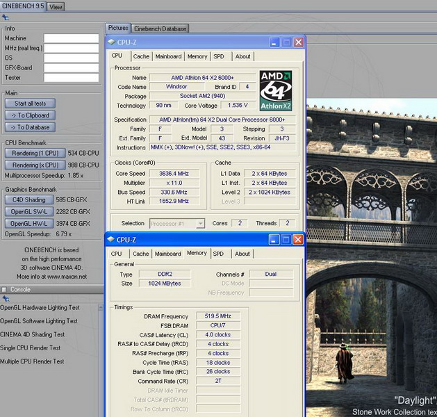Click the 'x 11.0' Multiplier value

[x=174, y=183]
